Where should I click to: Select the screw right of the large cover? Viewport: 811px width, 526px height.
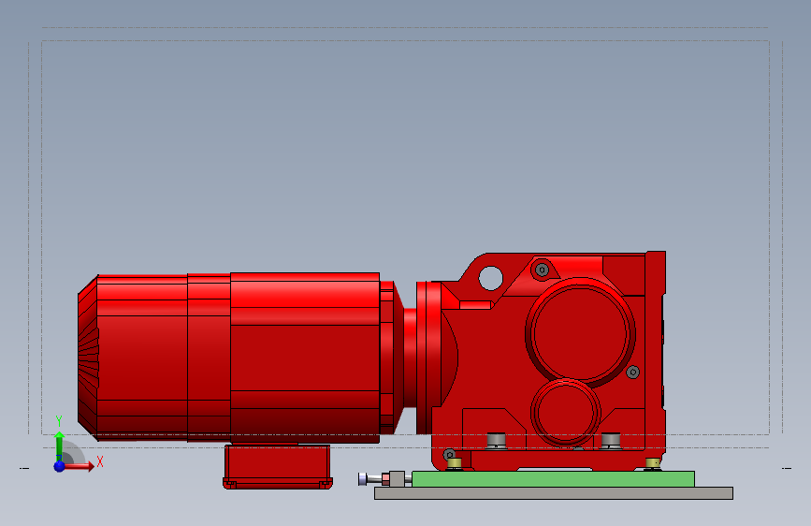pyautogui.click(x=632, y=372)
